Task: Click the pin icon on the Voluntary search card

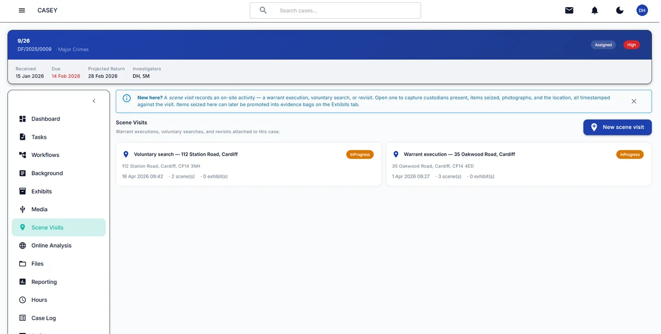Action: pos(126,155)
